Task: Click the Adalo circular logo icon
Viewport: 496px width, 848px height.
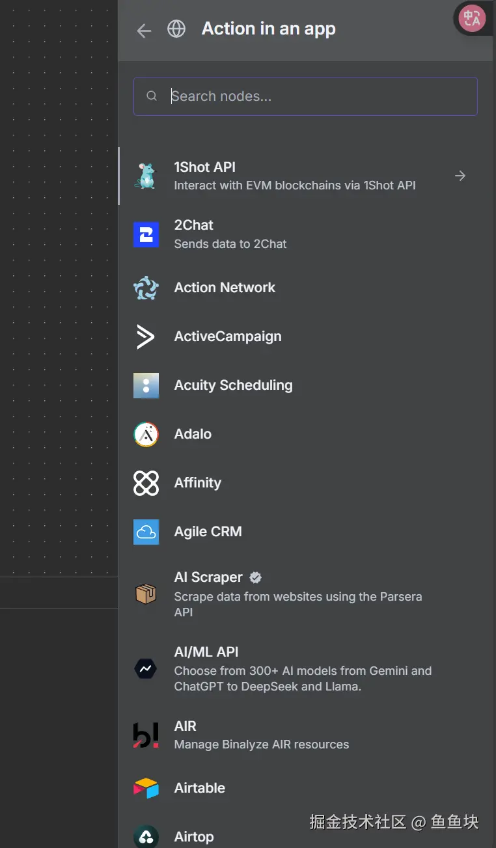Action: click(x=146, y=434)
